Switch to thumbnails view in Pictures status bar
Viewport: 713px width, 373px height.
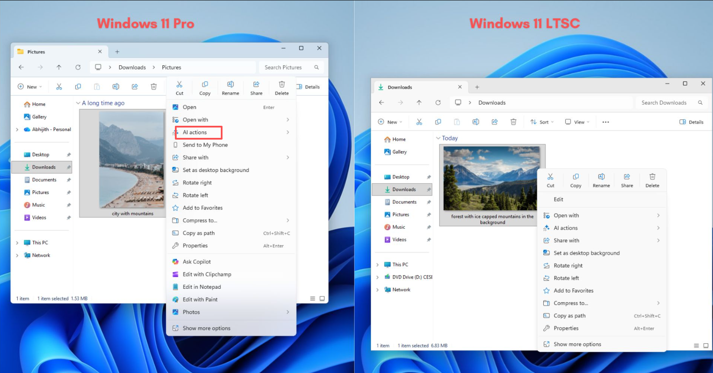click(322, 299)
